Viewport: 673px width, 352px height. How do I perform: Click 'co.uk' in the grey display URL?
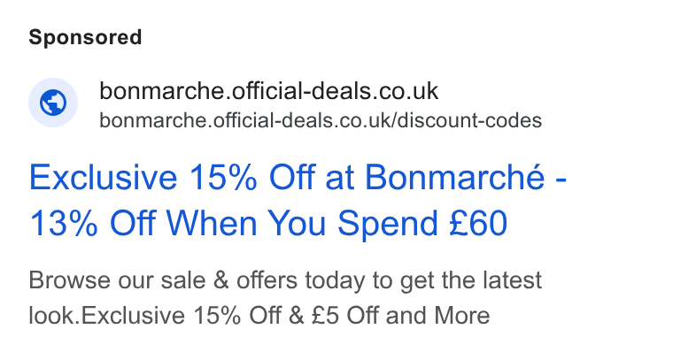click(363, 120)
